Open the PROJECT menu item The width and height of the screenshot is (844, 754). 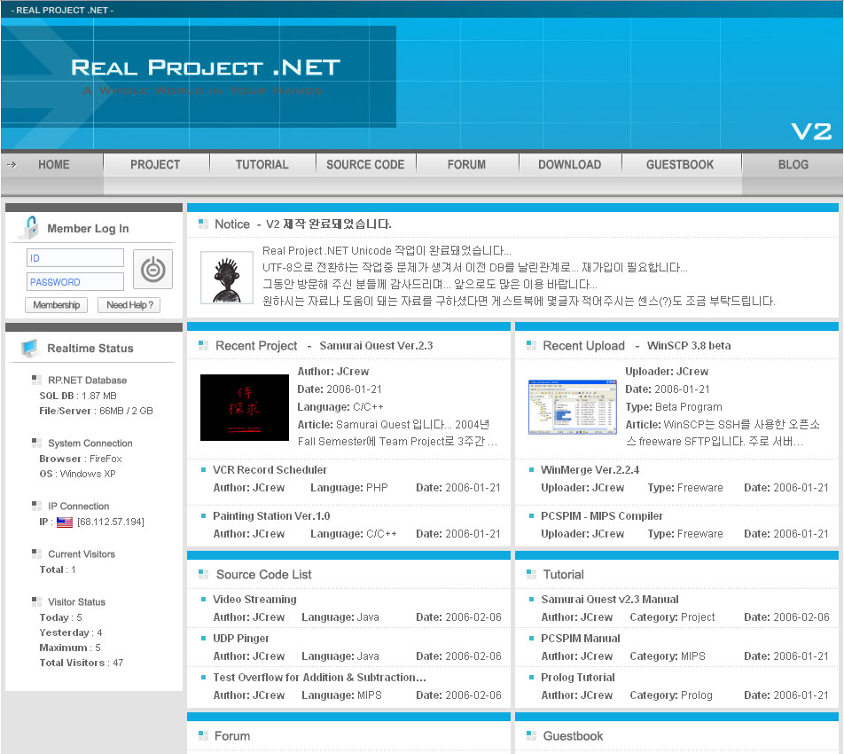[155, 164]
